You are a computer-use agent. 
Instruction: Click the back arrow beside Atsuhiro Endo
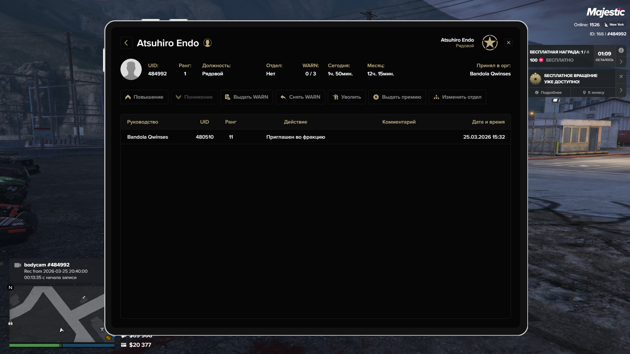click(126, 43)
